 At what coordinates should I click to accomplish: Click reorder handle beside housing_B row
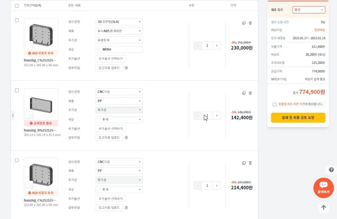[x=13, y=116]
